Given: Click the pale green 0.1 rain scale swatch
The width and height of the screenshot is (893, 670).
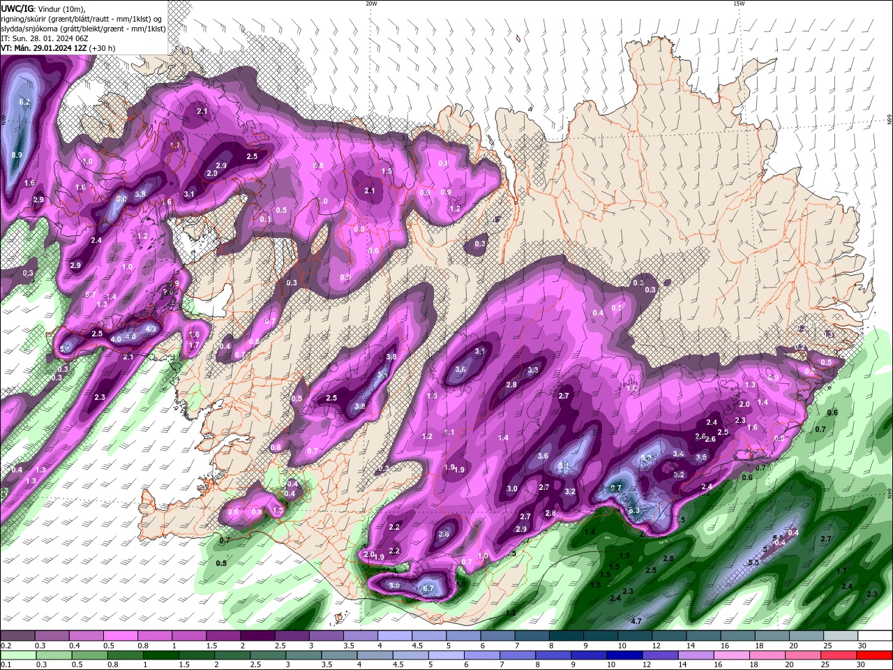Looking at the screenshot, I should tap(18, 655).
